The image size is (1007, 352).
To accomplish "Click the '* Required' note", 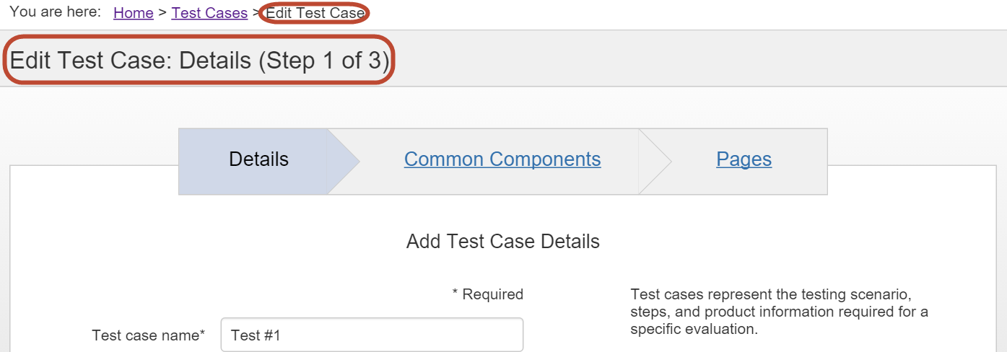I will pos(487,294).
